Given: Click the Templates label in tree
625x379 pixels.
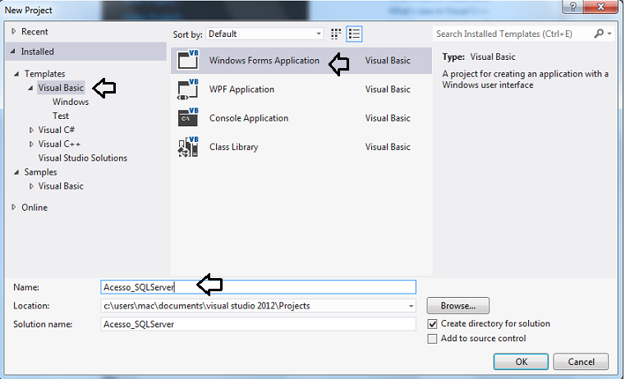Looking at the screenshot, I should (44, 74).
